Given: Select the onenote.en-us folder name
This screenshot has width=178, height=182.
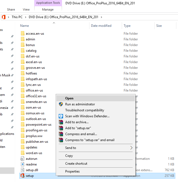Looking at the screenshot, I should coord(36,102).
